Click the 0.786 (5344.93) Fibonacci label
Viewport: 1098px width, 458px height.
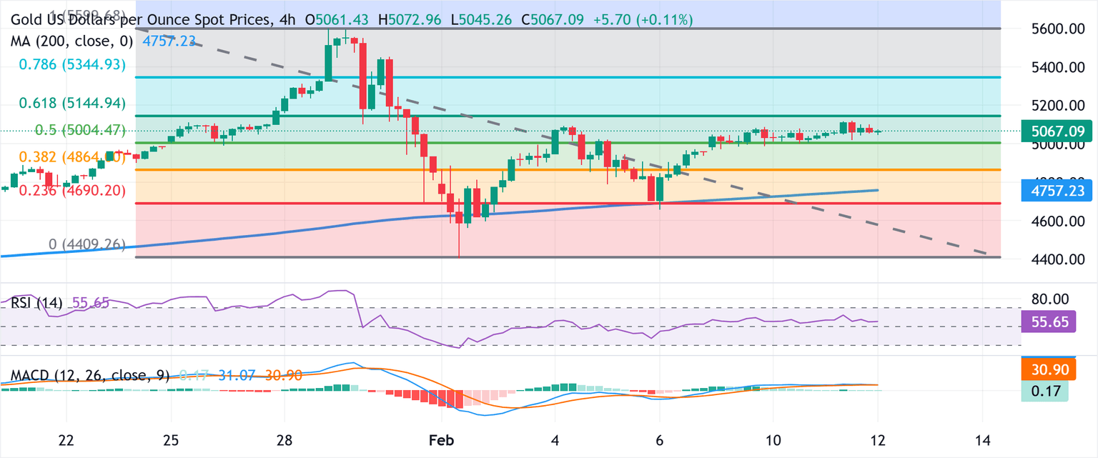(71, 65)
